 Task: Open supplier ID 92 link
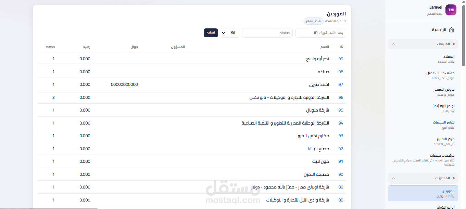341,149
